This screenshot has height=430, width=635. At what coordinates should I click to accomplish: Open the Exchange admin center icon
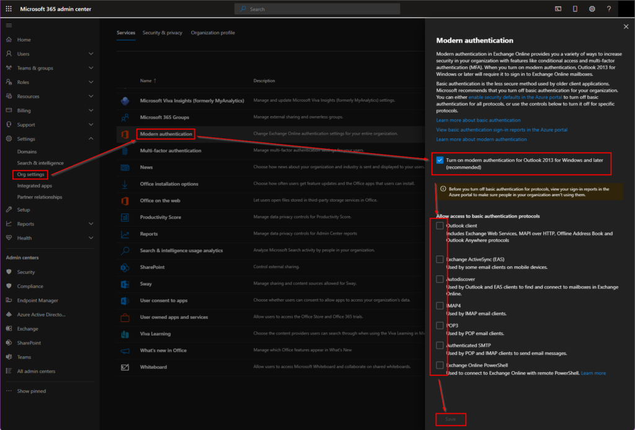pos(9,329)
